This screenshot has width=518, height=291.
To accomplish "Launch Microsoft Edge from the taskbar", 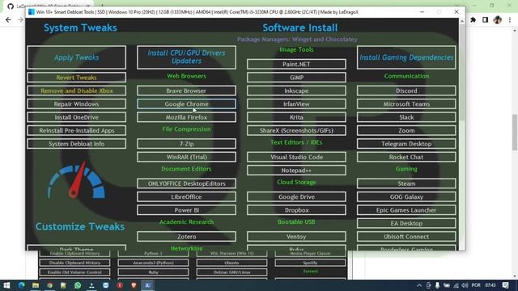I will click(22, 285).
